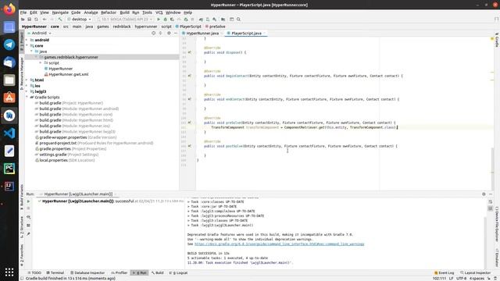Image resolution: width=500 pixels, height=281 pixels.
Task: Expand the ios module in project tree
Action: pos(27,86)
